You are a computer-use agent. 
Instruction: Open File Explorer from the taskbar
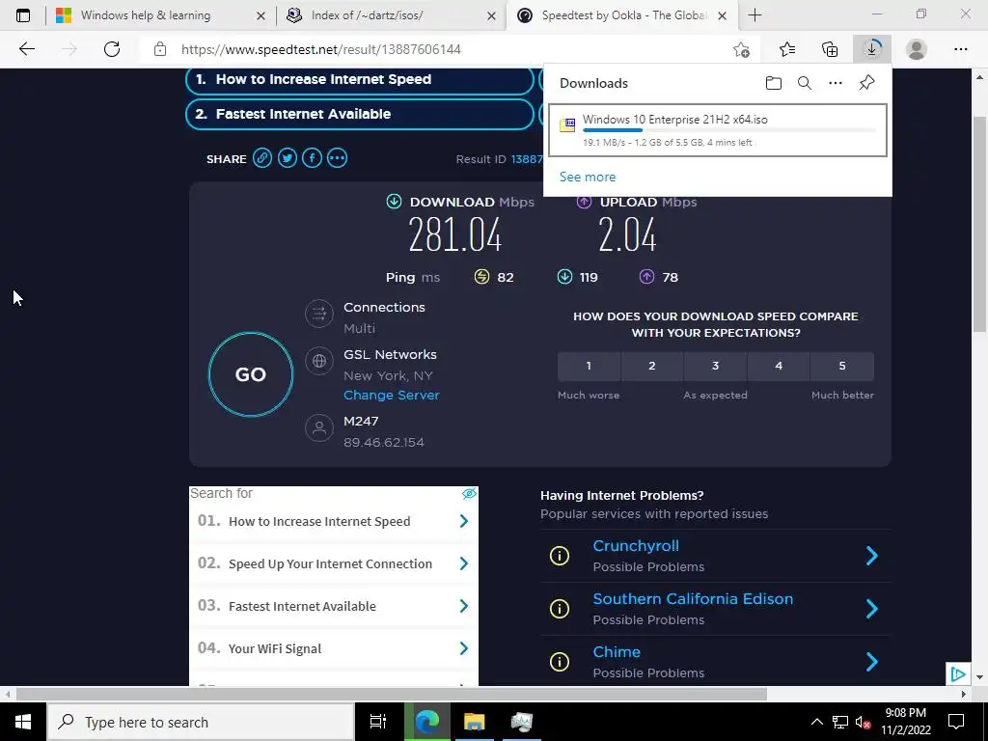coord(475,722)
